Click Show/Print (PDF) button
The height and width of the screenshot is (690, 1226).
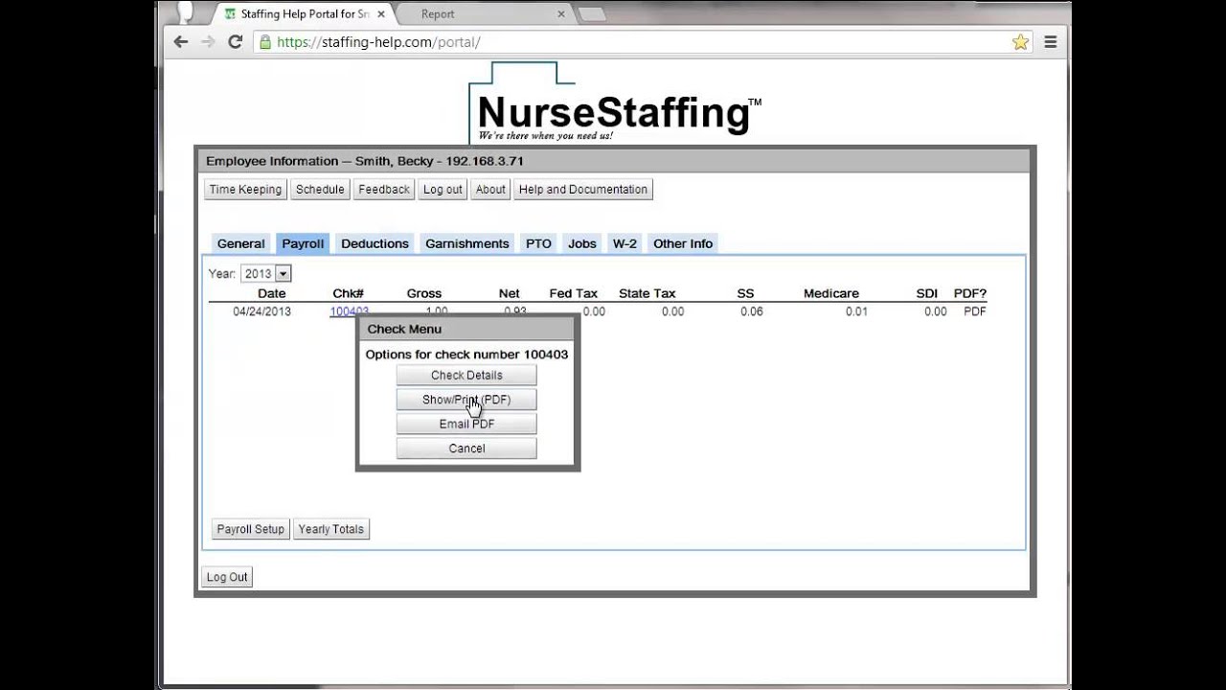(466, 400)
